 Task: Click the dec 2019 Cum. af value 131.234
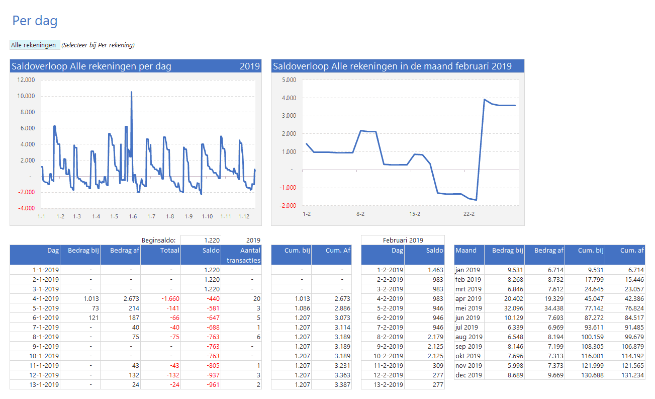click(x=625, y=375)
